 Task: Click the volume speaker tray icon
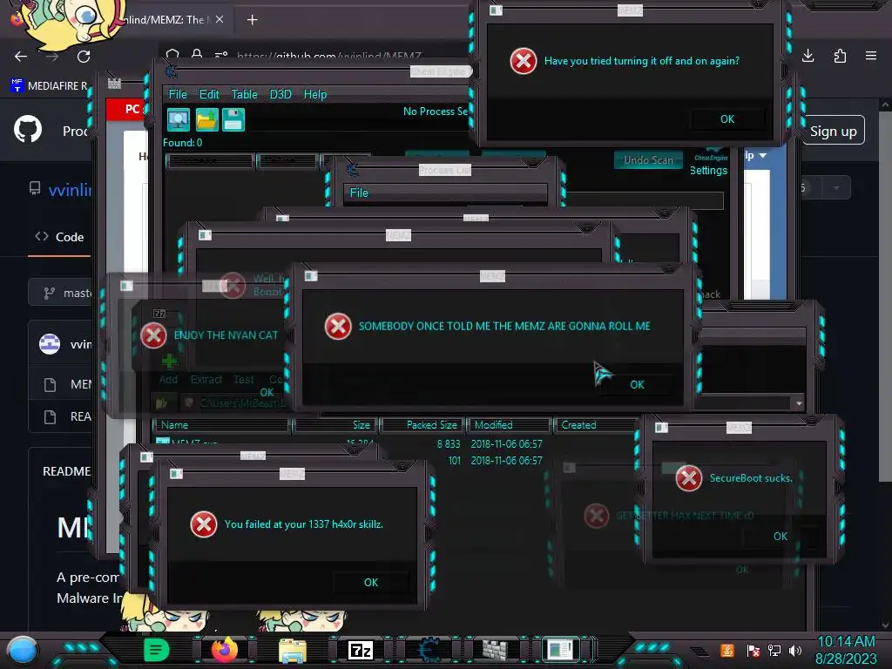pyautogui.click(x=795, y=650)
